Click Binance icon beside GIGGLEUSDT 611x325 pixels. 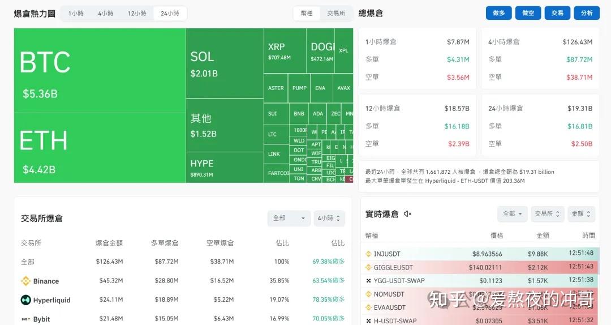(368, 267)
